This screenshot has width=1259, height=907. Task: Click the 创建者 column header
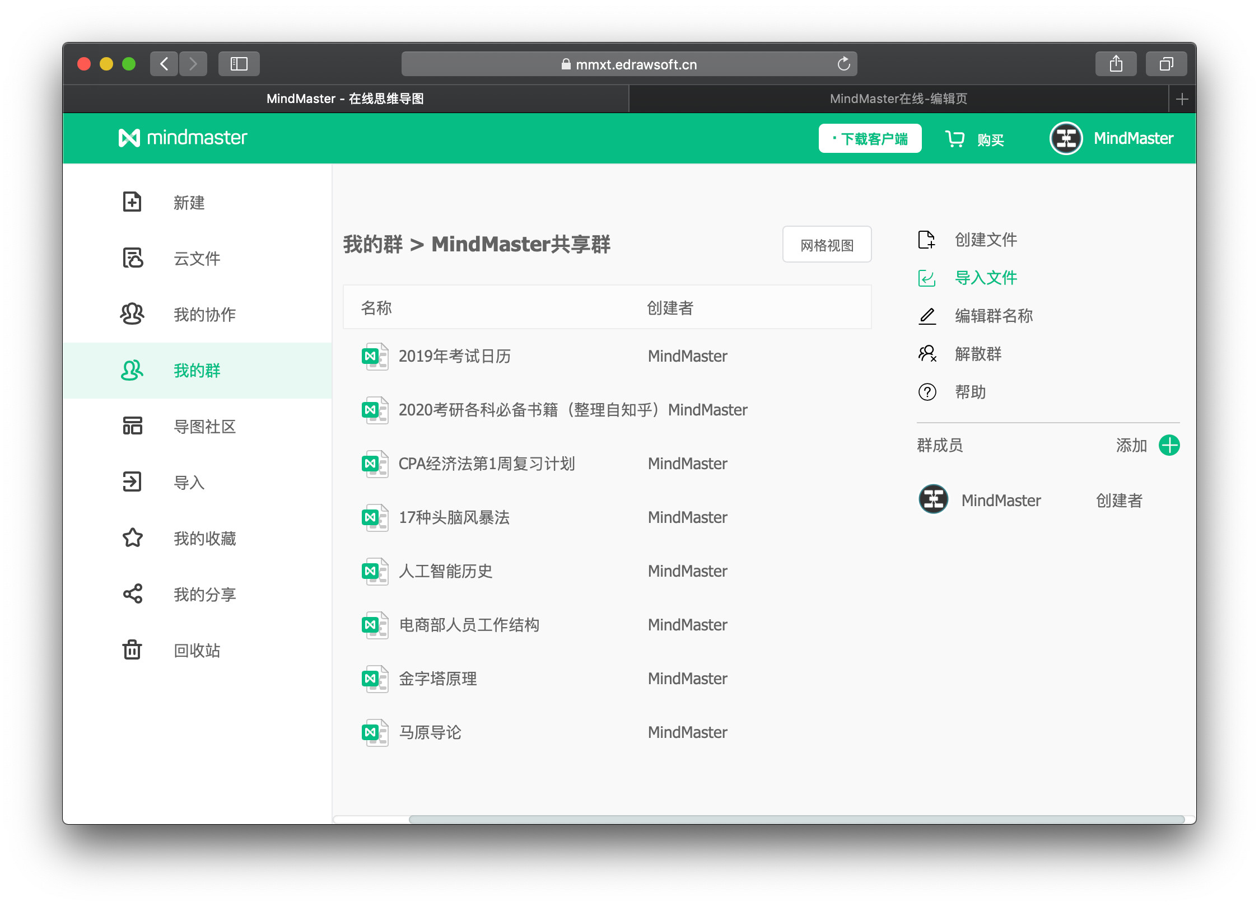pos(670,308)
